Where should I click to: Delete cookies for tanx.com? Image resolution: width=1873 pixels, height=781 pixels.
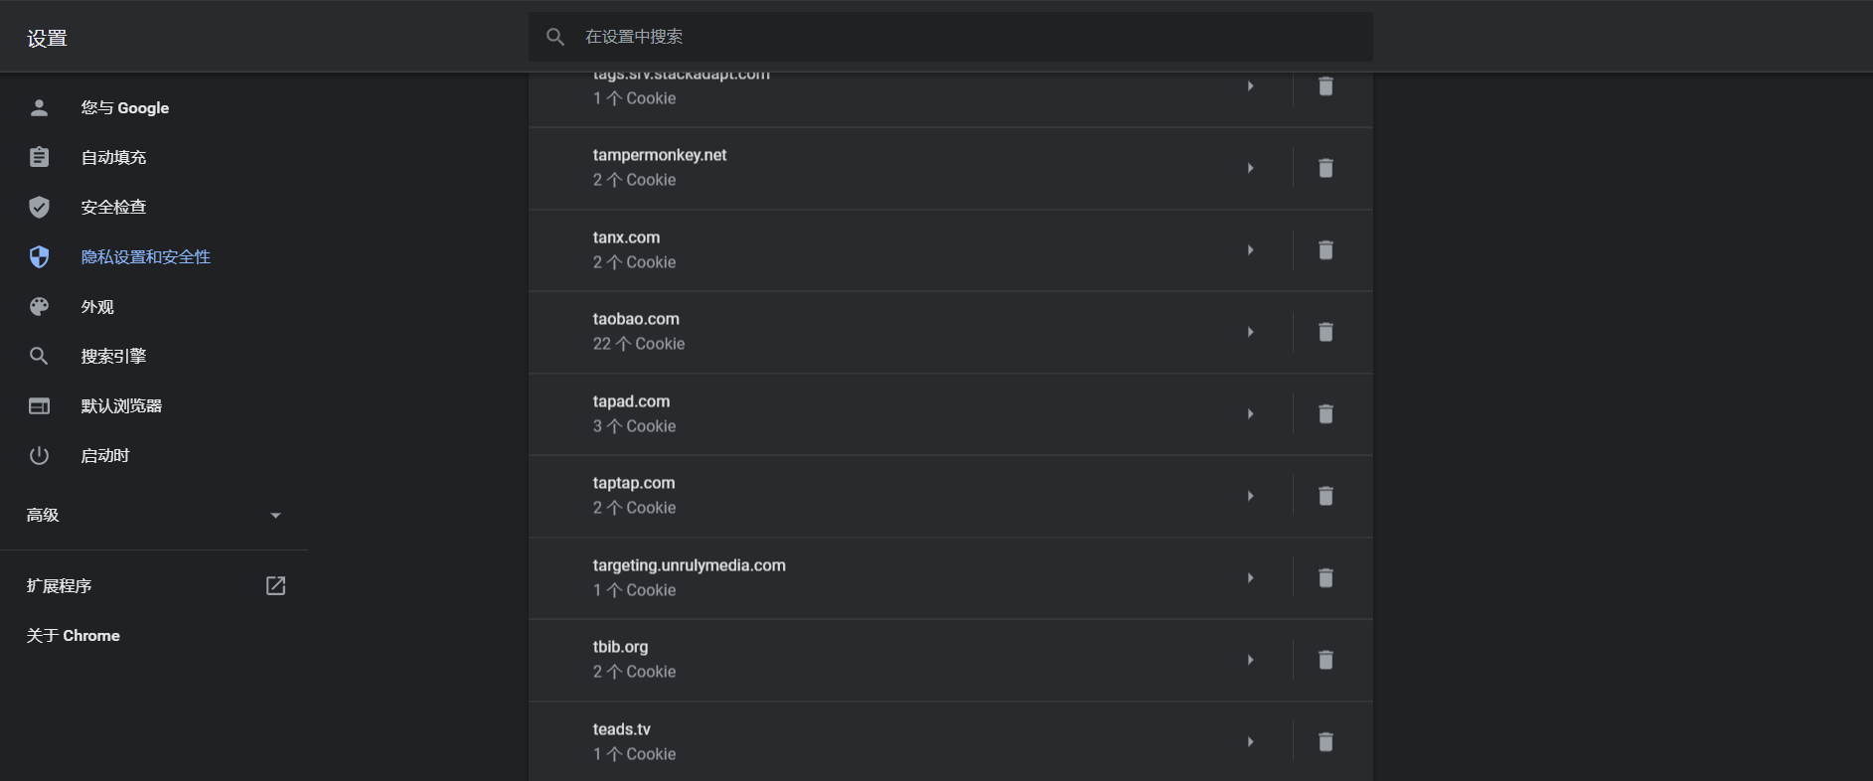click(x=1326, y=250)
